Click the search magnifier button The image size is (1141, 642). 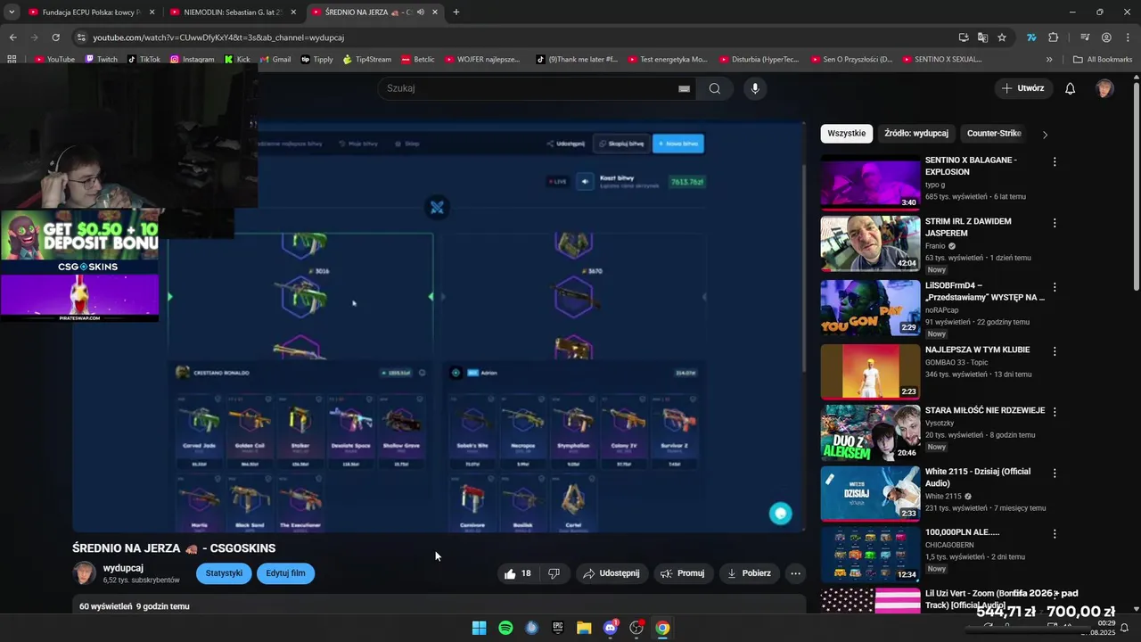point(714,88)
